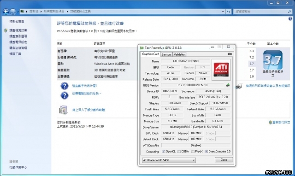Image resolution: width=295 pixels, height=176 pixels.
Task: Open address bar history dropdown arrow
Action: [x=223, y=12]
